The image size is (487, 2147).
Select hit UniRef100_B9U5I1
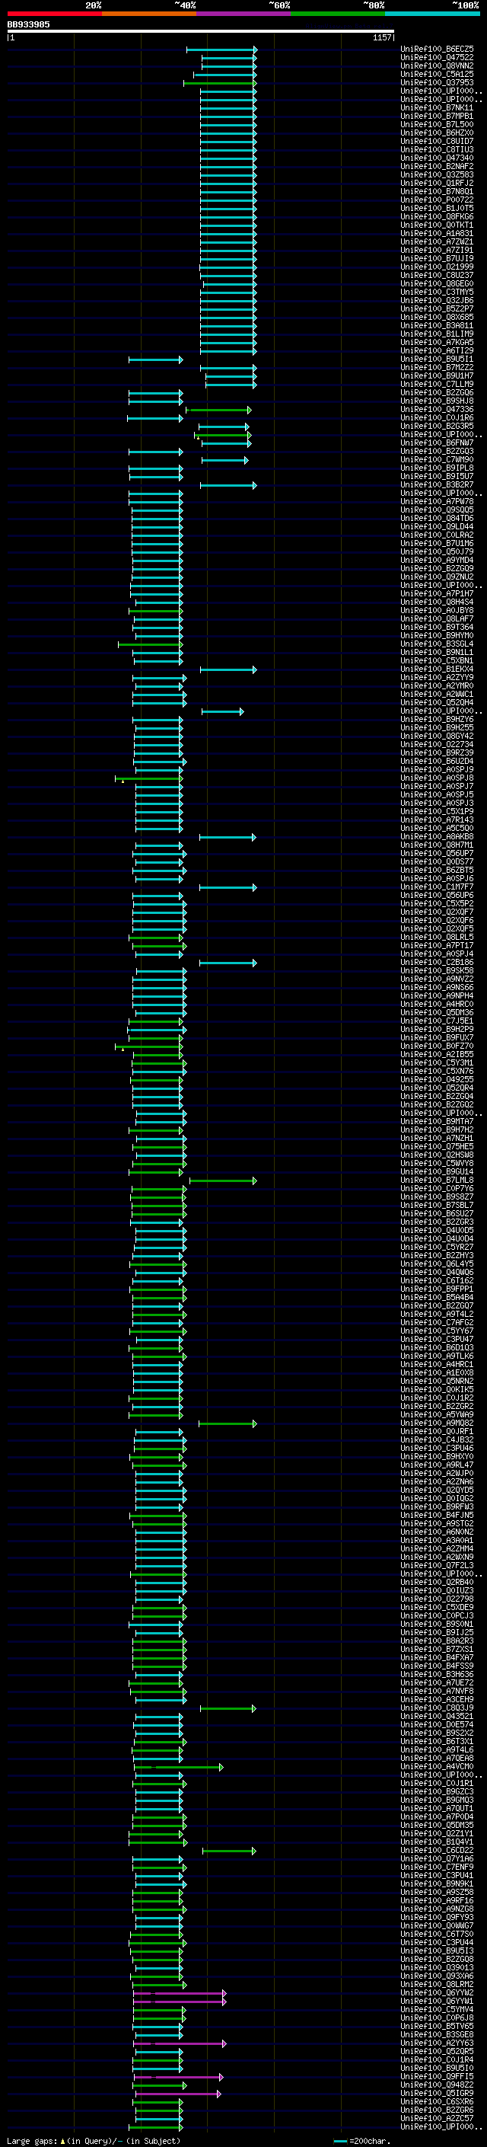click(437, 359)
